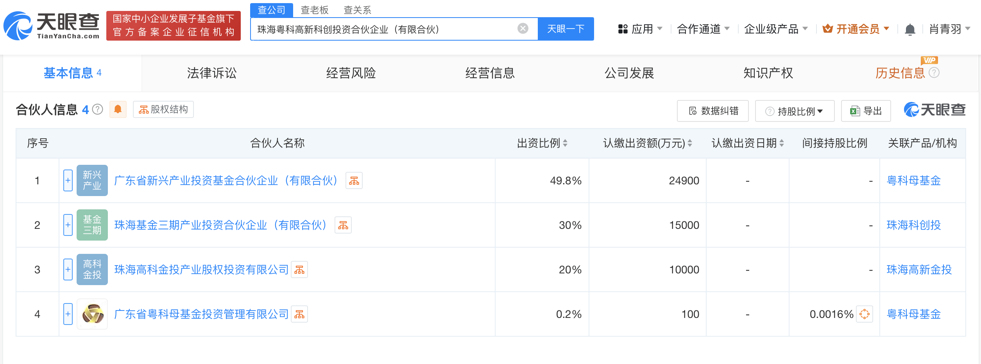Screen dimensions: 981x364
Task: Open the 企业级产品 dropdown
Action: coord(776,29)
